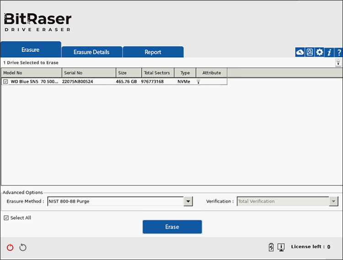Click the restart arrow icon

coord(23,248)
